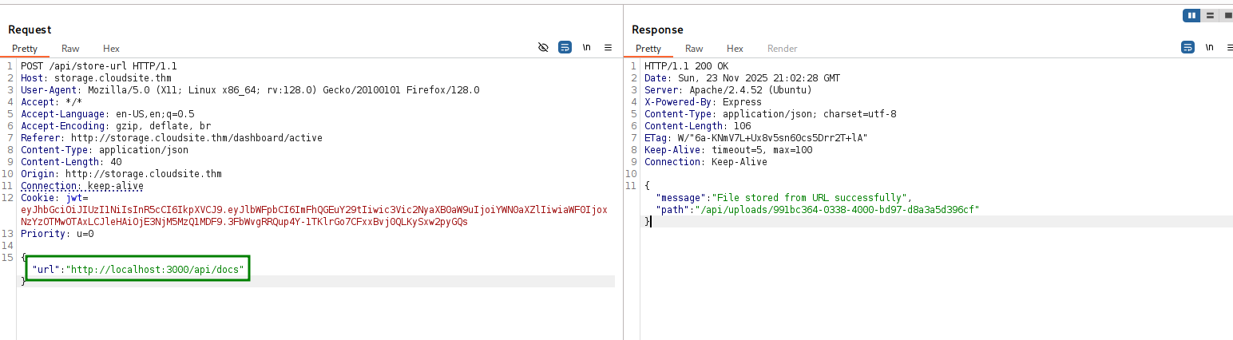1233x340 pixels.
Task: Click the POST /api/store-url request line
Action: (99, 66)
